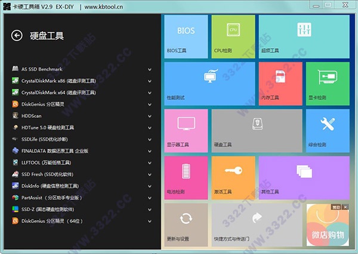Click the HDDScan icon

tap(16, 115)
